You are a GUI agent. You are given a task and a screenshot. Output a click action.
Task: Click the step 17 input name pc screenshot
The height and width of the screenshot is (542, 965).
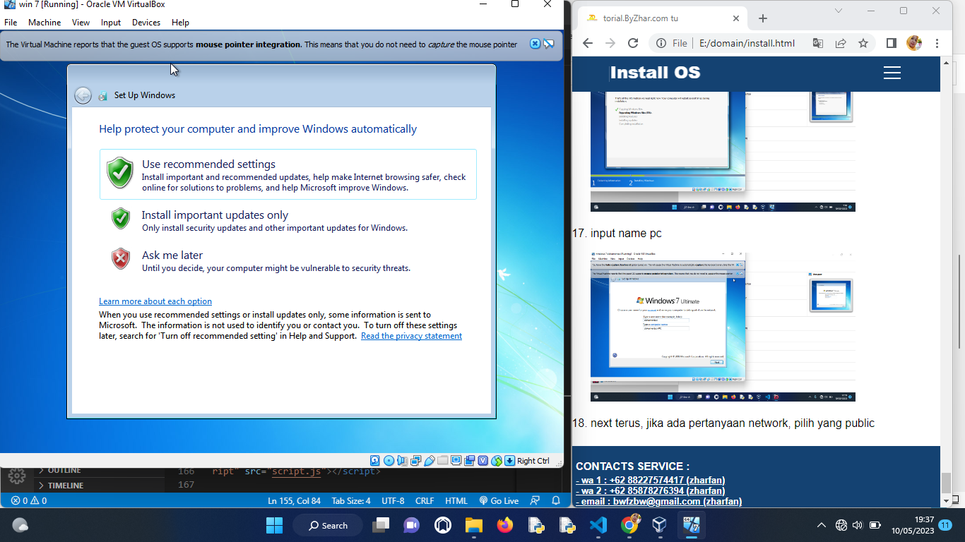723,326
